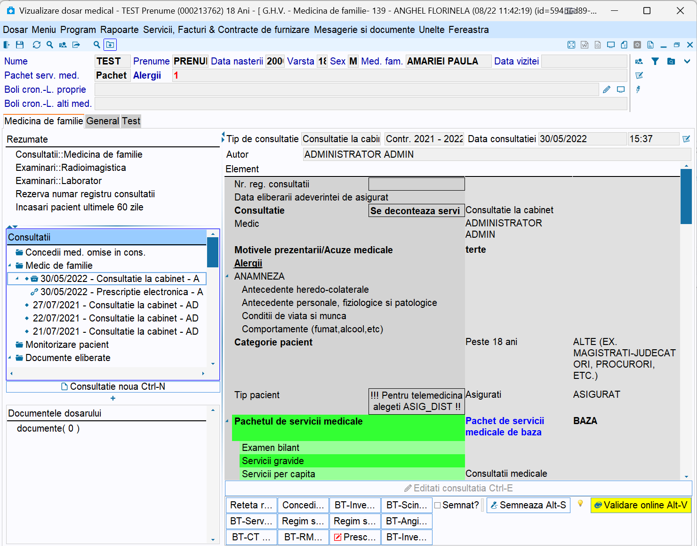The image size is (697, 546).
Task: Click Semneaza Alt-S button
Action: coord(529,505)
